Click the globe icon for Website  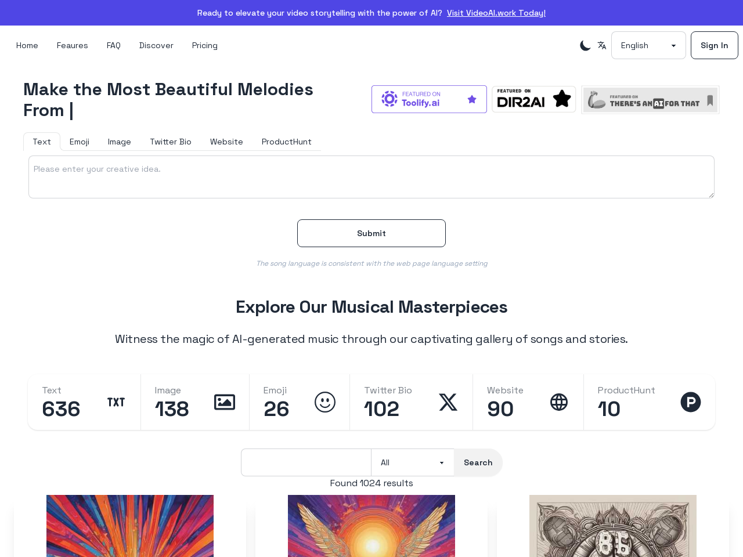point(559,402)
